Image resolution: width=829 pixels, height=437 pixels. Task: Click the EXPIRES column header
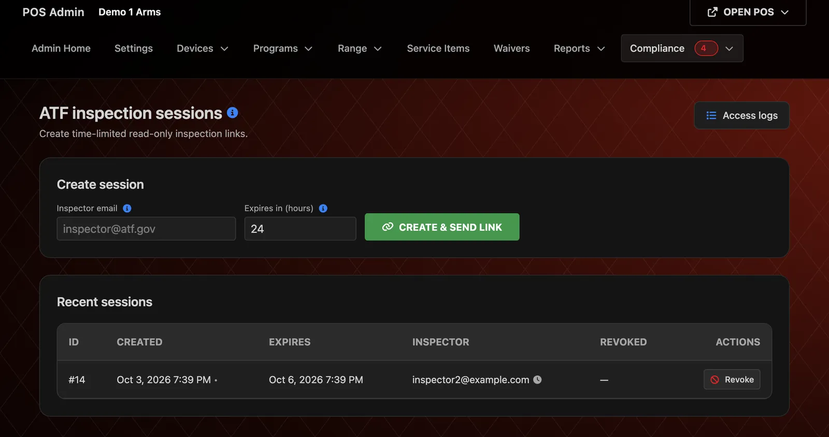tap(290, 342)
